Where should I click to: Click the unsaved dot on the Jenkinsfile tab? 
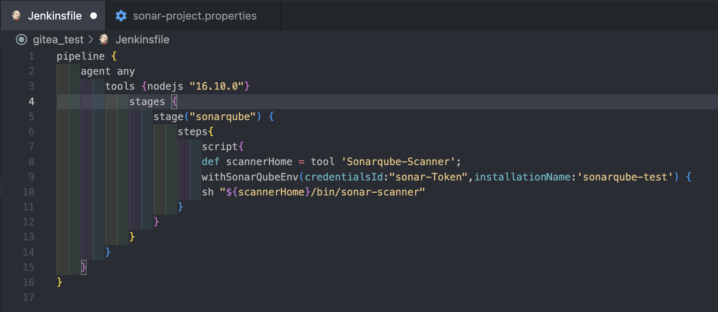(94, 16)
